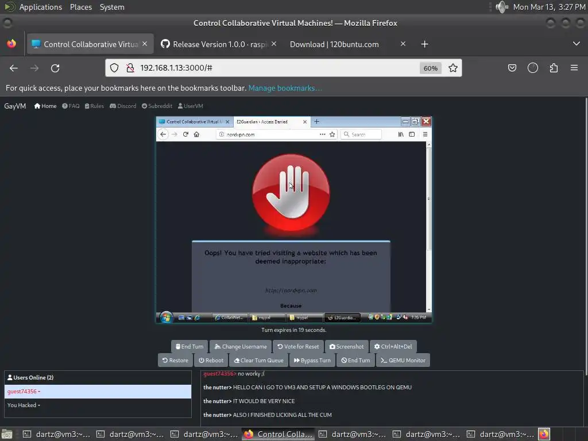Click the VM browser back arrow
The height and width of the screenshot is (441, 588).
pyautogui.click(x=163, y=134)
